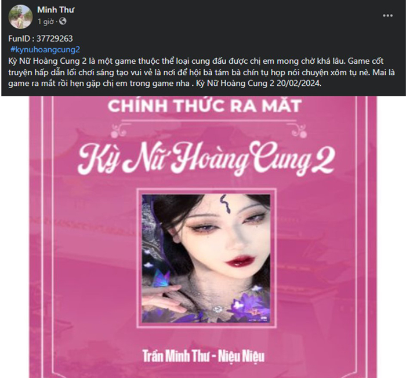The width and height of the screenshot is (406, 378).
Task: Follow the #kynuhoangcung2 hashtag link
Action: pos(45,50)
